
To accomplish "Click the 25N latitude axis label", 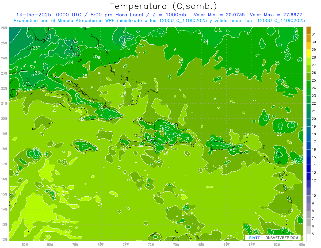I will (4, 43).
